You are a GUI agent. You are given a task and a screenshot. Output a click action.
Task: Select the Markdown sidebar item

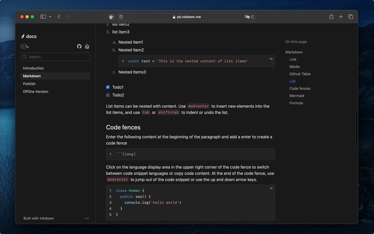click(x=55, y=76)
